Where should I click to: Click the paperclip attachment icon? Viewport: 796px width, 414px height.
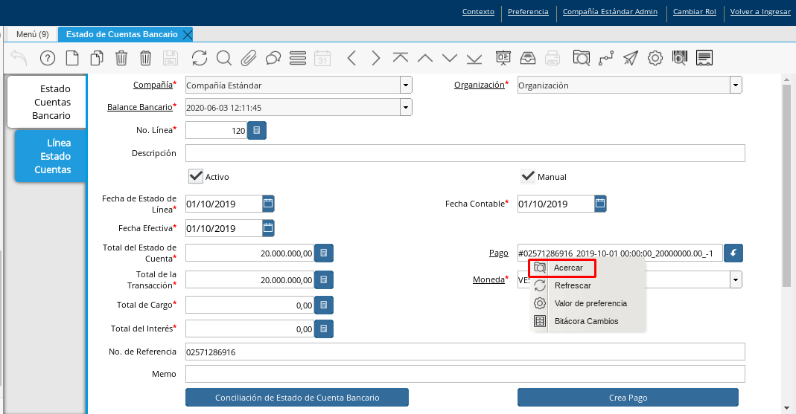coord(249,58)
